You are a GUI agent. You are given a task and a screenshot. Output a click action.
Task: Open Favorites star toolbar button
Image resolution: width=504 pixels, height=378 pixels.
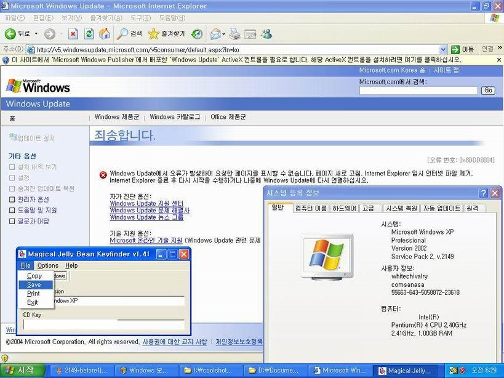(x=166, y=34)
